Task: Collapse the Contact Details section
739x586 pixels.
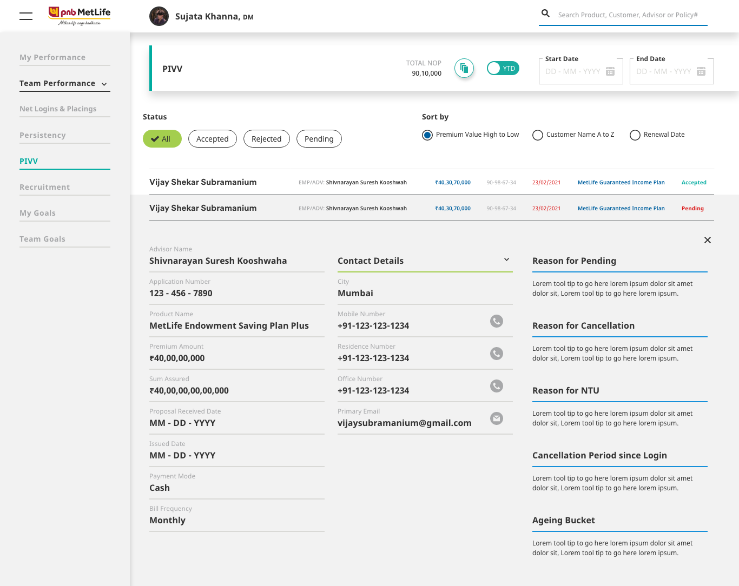Action: [x=507, y=259]
